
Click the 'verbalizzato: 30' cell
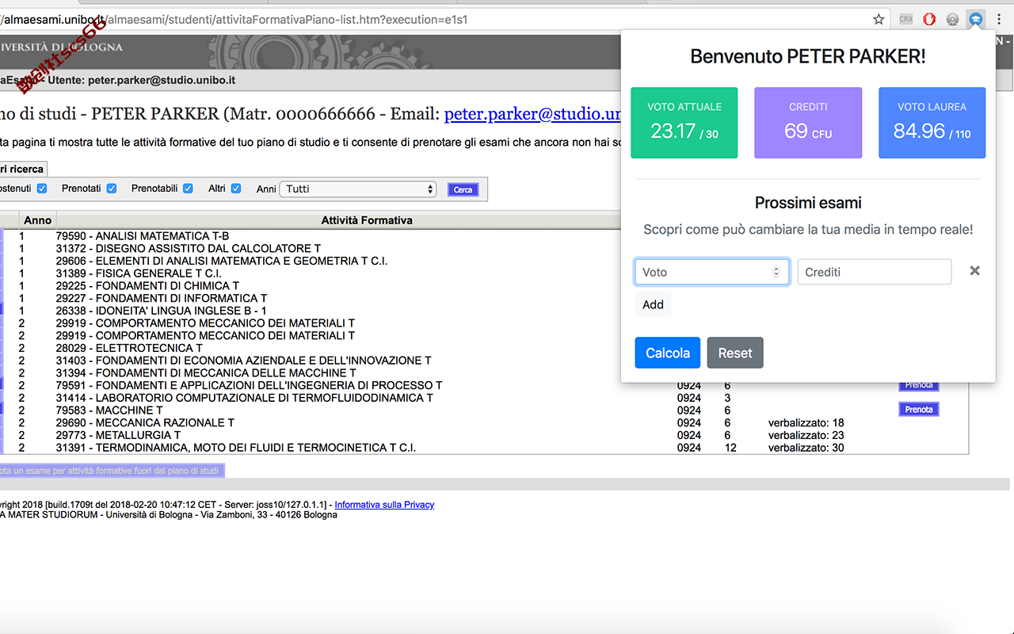point(806,448)
